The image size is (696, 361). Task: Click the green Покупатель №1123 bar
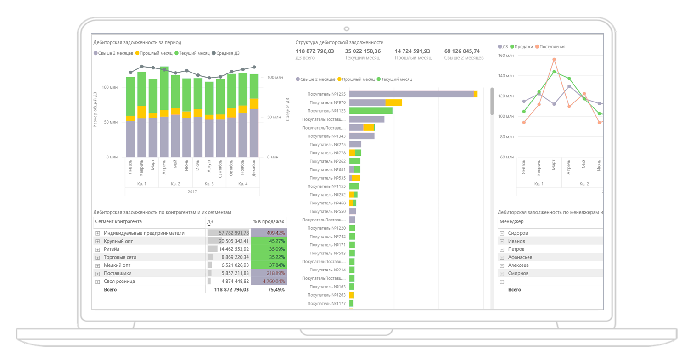coord(371,111)
